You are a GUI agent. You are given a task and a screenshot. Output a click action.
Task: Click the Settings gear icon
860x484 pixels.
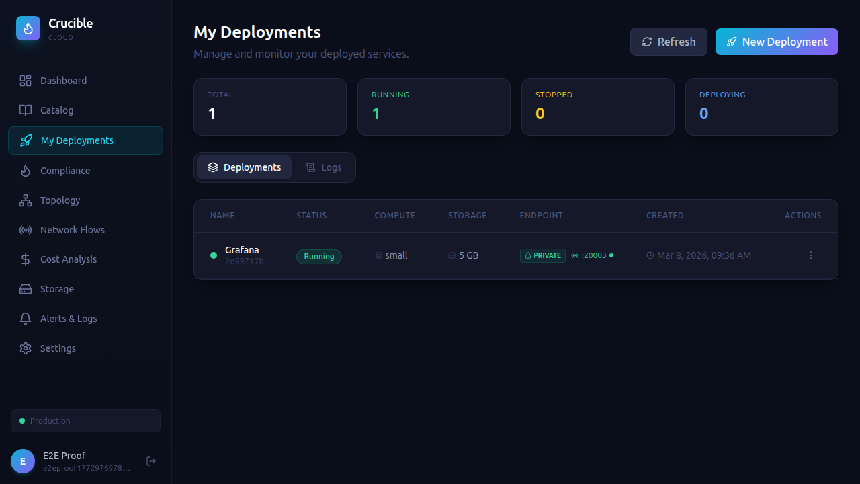pyautogui.click(x=26, y=348)
